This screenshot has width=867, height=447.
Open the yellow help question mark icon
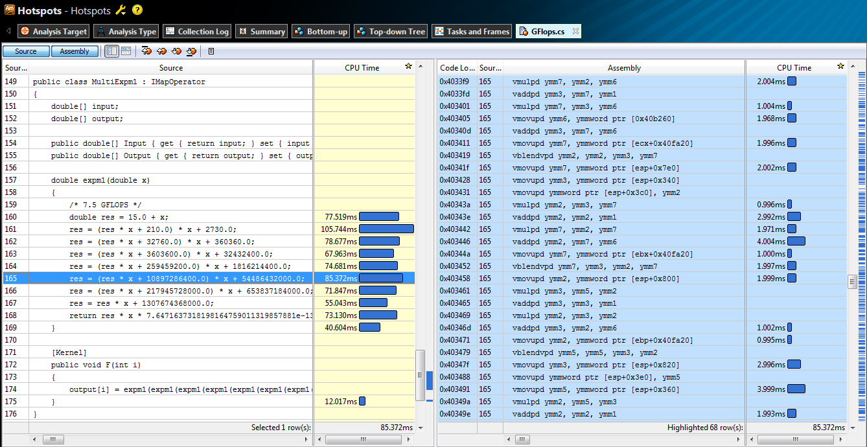coord(137,10)
